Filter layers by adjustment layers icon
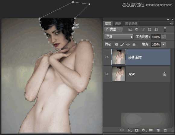Screen dimensions: 175x135 (137, 29)
